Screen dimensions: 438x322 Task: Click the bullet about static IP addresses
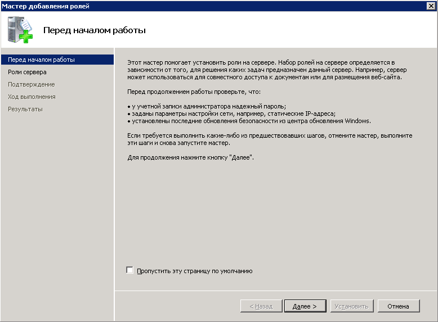click(231, 114)
